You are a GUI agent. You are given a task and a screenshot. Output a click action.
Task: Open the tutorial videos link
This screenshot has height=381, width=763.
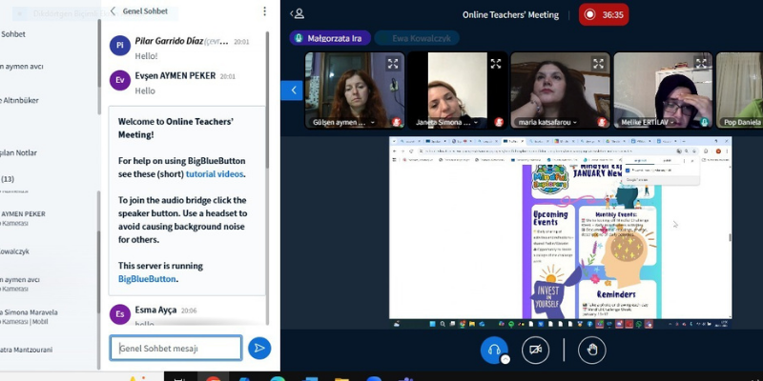tap(214, 174)
